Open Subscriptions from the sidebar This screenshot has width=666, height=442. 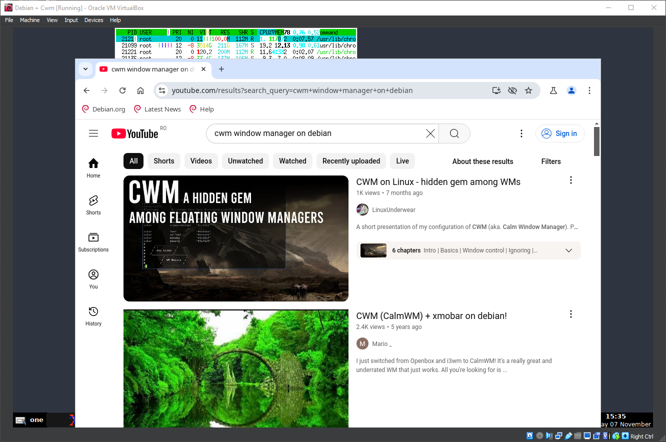point(93,241)
